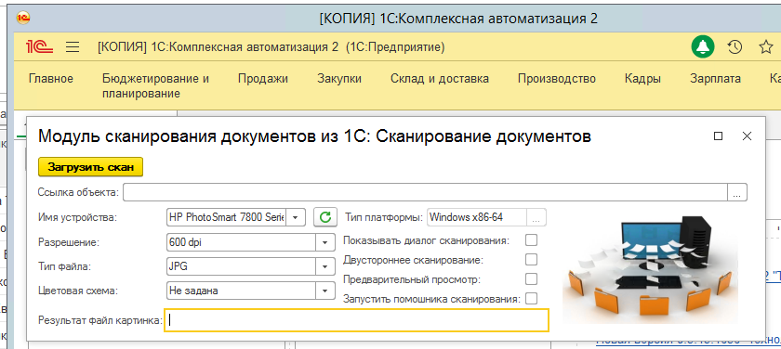
Task: Enable Предварительный просмотр checkbox
Action: (x=532, y=278)
